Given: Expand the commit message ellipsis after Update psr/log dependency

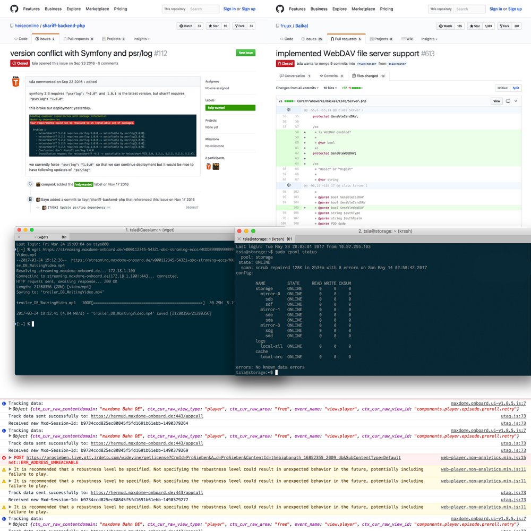Looking at the screenshot, I should tap(109, 208).
